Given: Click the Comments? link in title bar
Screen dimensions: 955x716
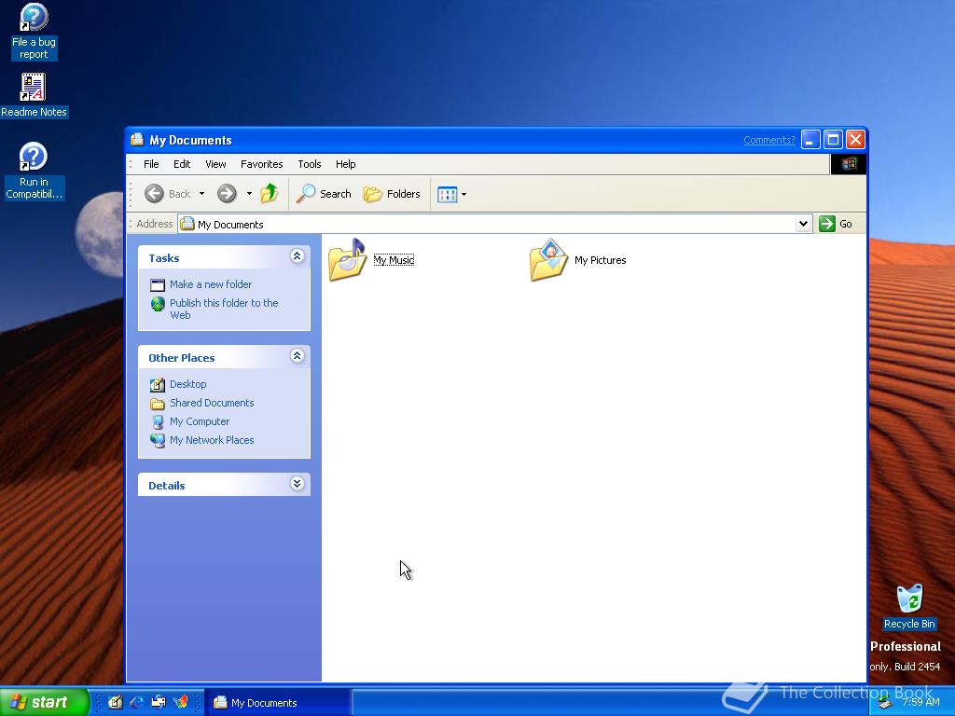Looking at the screenshot, I should tap(768, 140).
